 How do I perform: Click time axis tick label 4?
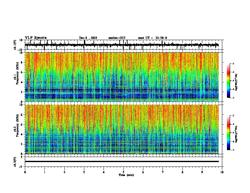(x=104, y=172)
